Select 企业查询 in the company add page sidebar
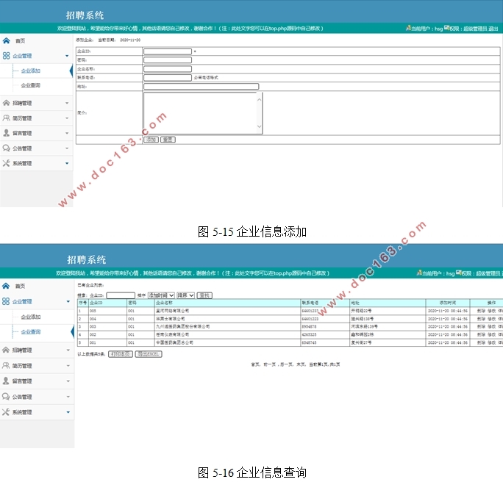503x482 pixels. pos(30,85)
